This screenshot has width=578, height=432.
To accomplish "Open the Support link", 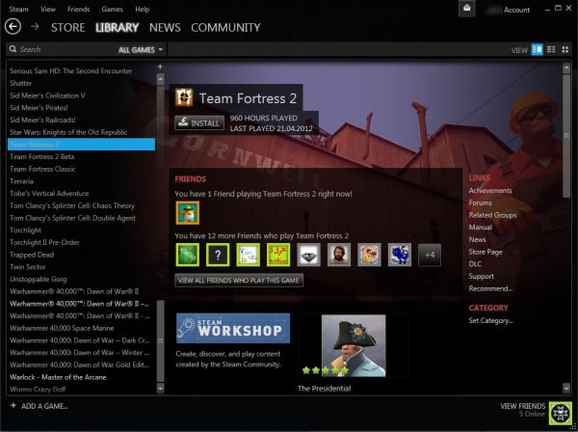I will (x=481, y=277).
